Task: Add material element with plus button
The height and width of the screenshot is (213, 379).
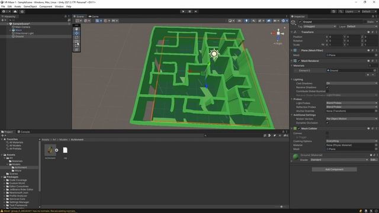Action: point(368,75)
